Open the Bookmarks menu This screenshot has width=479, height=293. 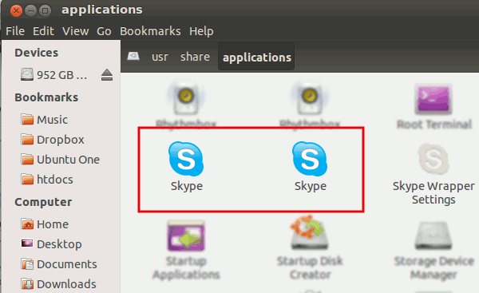(150, 31)
